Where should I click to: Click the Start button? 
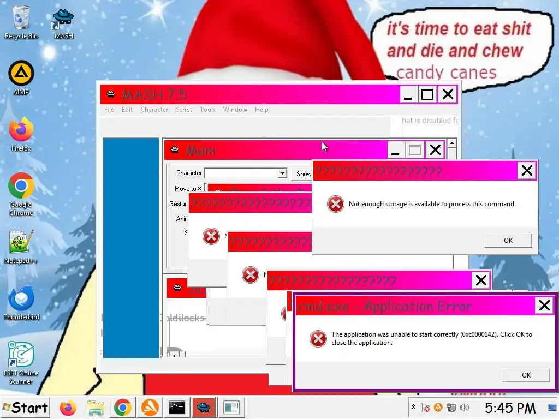pyautogui.click(x=25, y=407)
